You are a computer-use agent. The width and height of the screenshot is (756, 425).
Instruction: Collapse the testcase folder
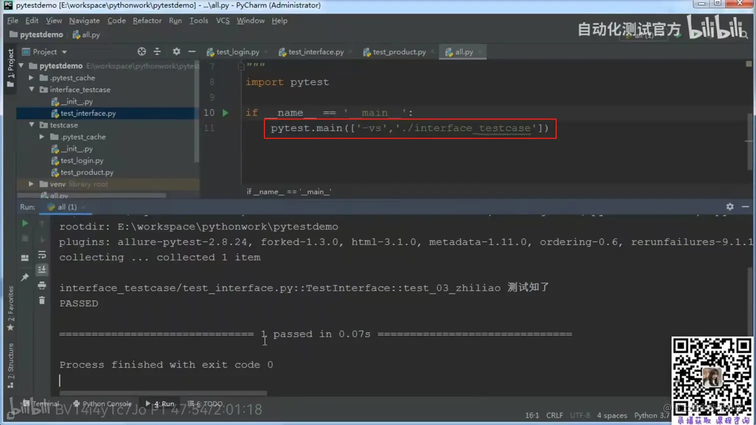(31, 125)
